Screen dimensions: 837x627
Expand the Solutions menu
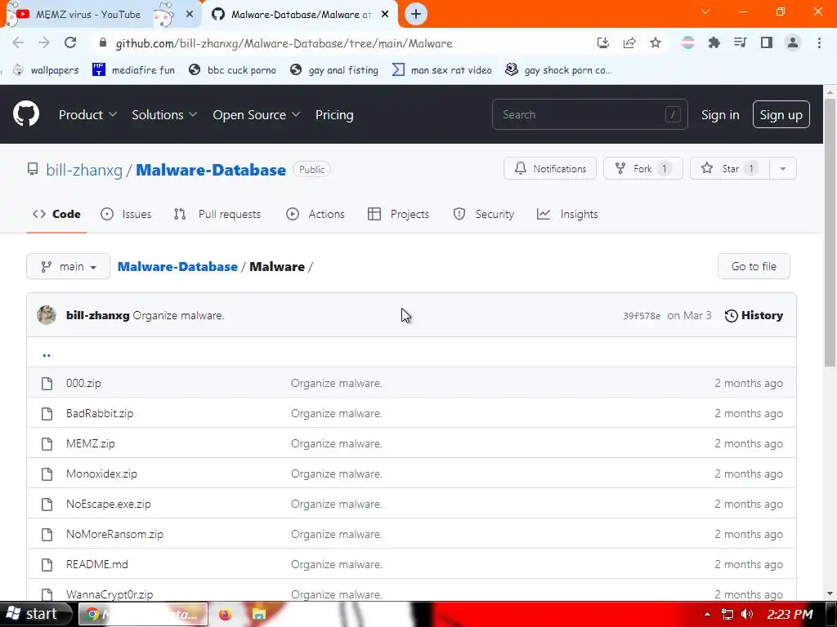point(164,114)
